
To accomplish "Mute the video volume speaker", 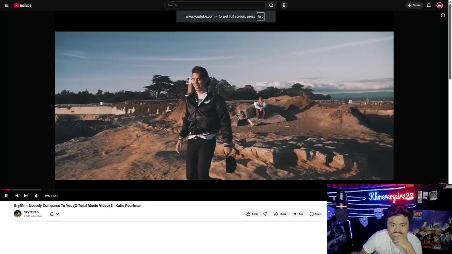I will 36,195.
